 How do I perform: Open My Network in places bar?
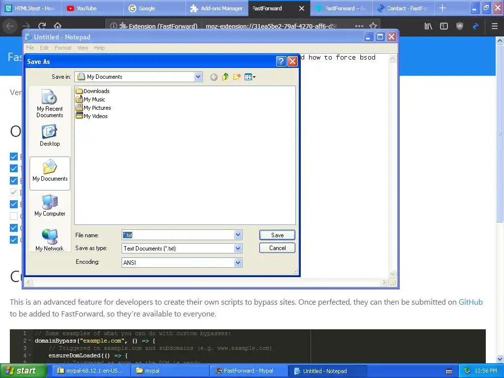tap(50, 240)
